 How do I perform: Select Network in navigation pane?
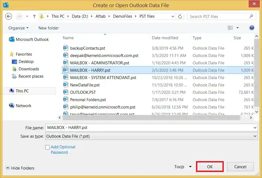(x=20, y=105)
